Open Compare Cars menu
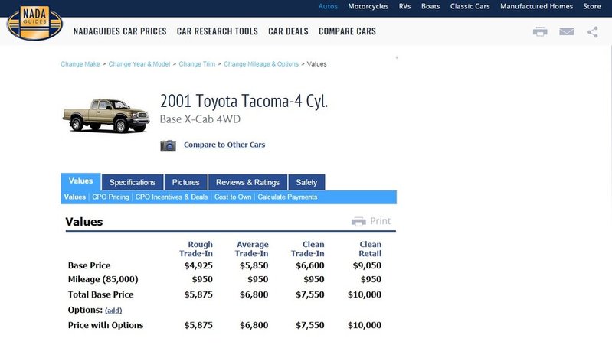 [348, 31]
